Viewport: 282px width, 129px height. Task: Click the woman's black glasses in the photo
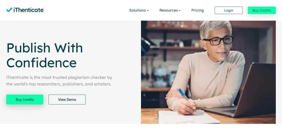click(x=219, y=40)
